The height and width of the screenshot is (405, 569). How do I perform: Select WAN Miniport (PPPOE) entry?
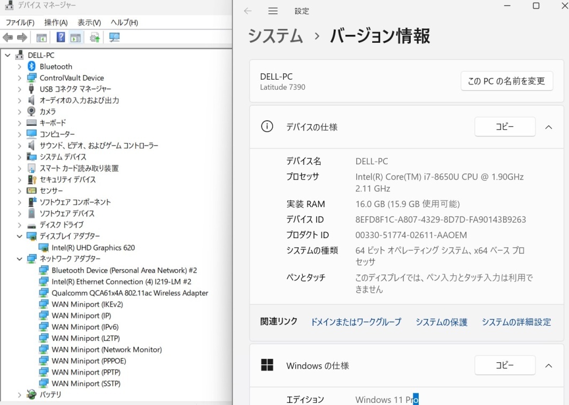[x=89, y=361]
